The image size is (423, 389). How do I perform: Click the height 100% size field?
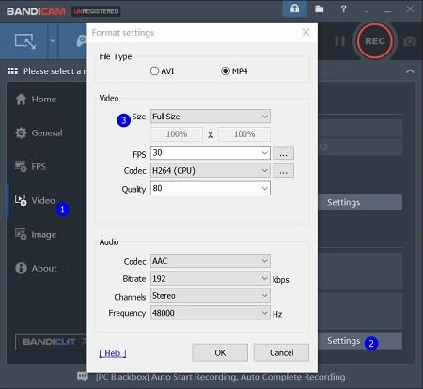point(244,134)
